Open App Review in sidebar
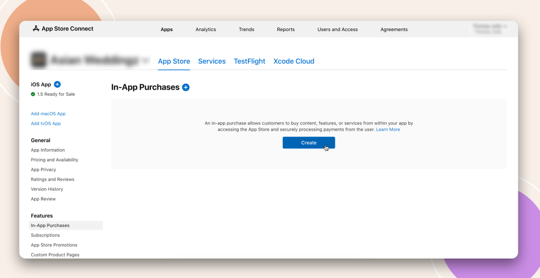This screenshot has width=540, height=278. (x=43, y=199)
